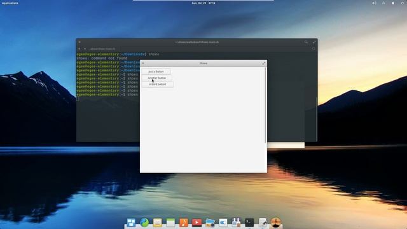Launch the web browser from the dock

coord(144,223)
